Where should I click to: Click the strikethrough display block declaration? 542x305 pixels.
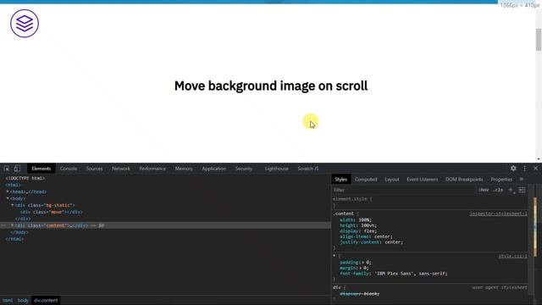359,294
